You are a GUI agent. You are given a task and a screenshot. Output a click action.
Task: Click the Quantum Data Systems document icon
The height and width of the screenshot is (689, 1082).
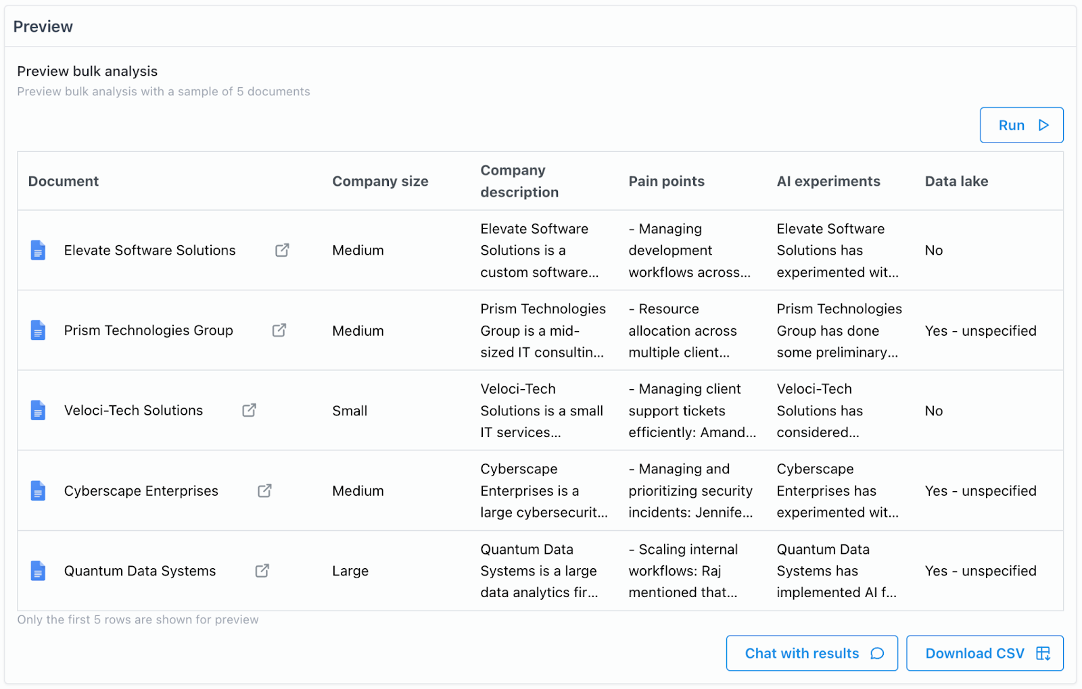pos(39,571)
